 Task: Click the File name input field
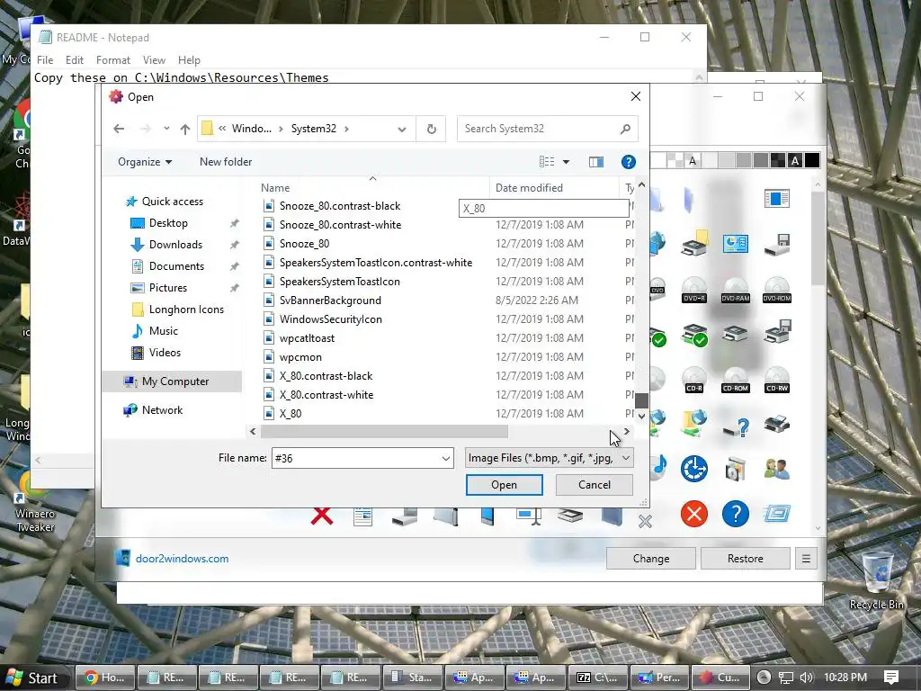point(356,458)
